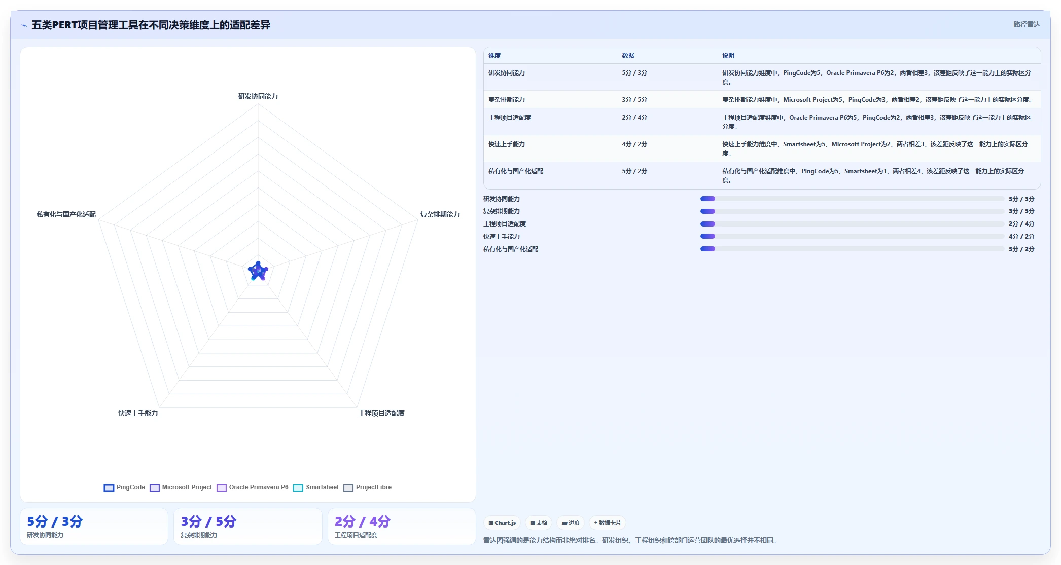
Task: Click the 私有化与国产化适配 progress bar
Action: pos(852,249)
